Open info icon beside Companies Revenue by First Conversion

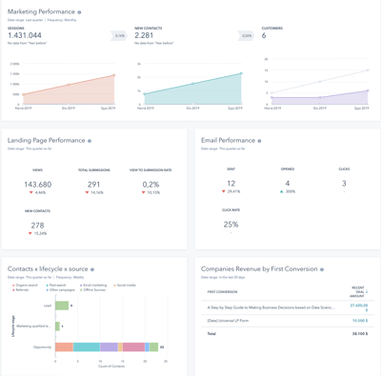pos(322,269)
